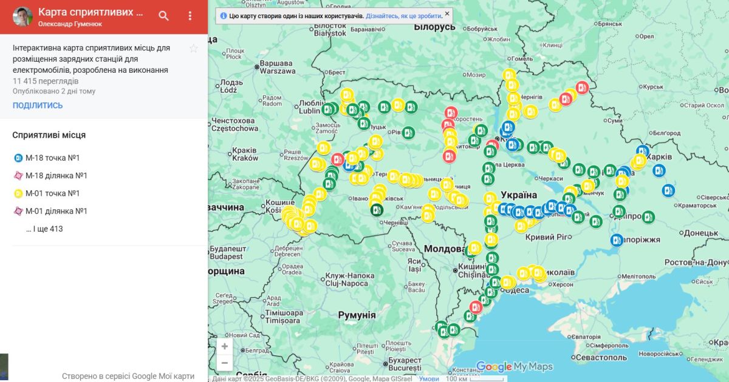Viewport: 729px width, 382px height.
Task: Select М-18 точка №1 in list
Action: 52,158
